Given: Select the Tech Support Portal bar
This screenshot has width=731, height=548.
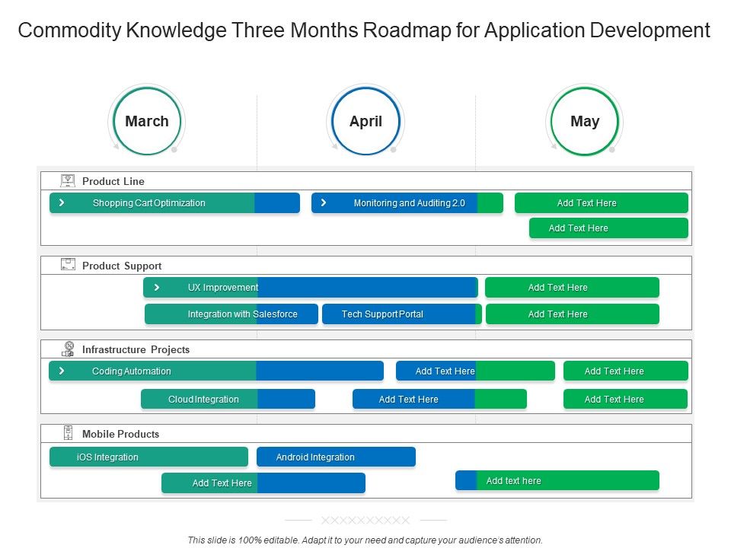Looking at the screenshot, I should 402,314.
